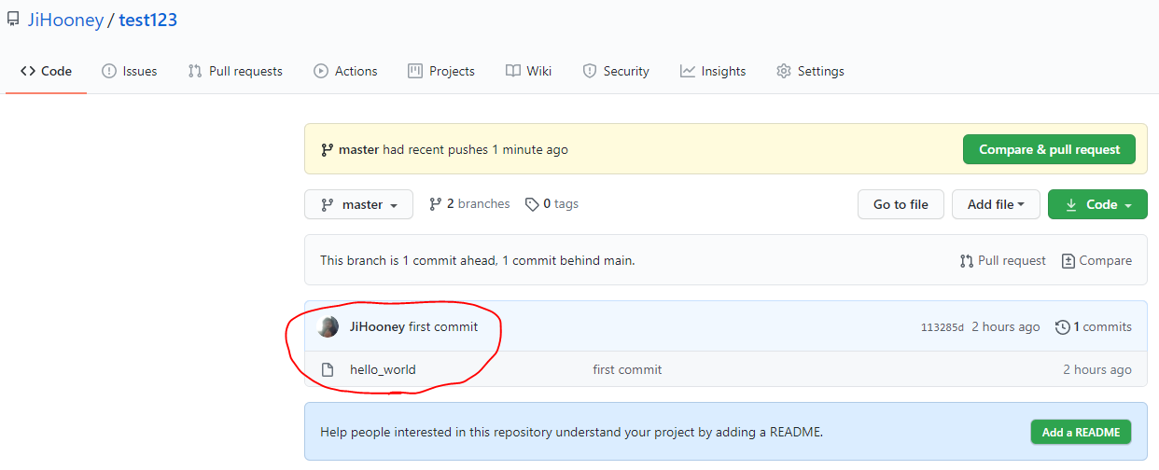Click the Security tab shield icon
This screenshot has width=1159, height=470.
point(590,71)
